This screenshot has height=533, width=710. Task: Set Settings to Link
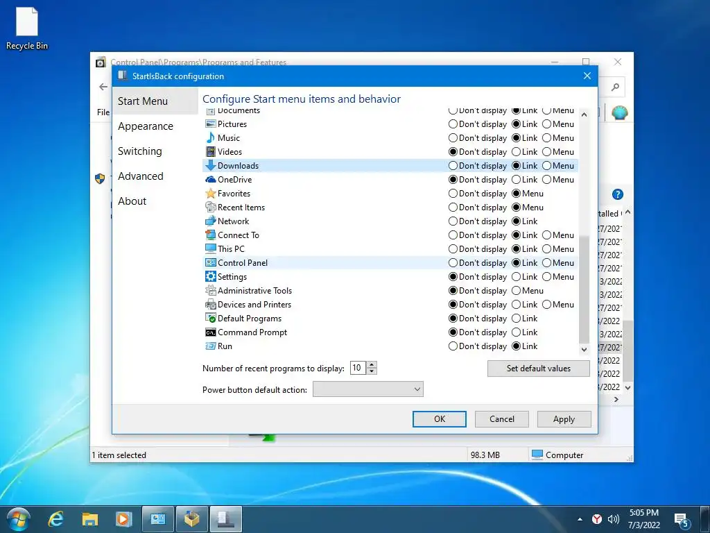[516, 276]
